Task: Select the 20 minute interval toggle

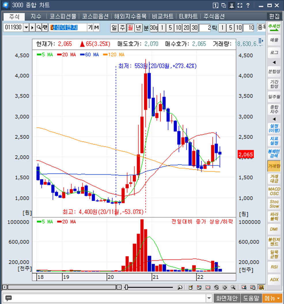Action: 187,28
